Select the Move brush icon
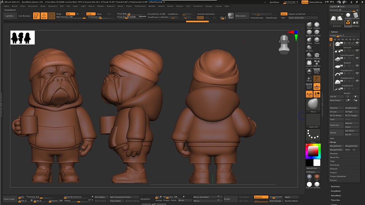Image resolution: width=365 pixels, height=205 pixels. point(309,25)
